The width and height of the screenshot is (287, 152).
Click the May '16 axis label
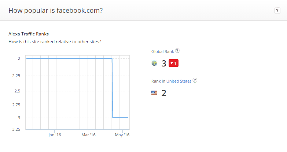pyautogui.click(x=122, y=135)
